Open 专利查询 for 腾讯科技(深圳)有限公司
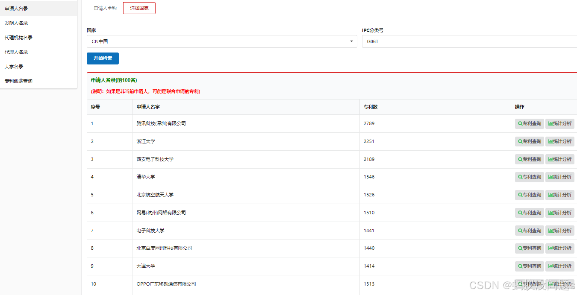The image size is (577, 295). (529, 124)
